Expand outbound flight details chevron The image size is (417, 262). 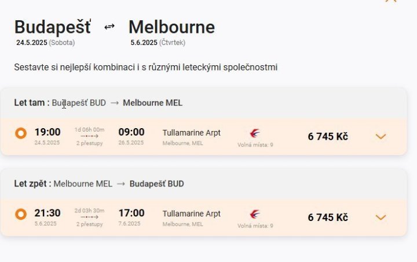click(381, 137)
